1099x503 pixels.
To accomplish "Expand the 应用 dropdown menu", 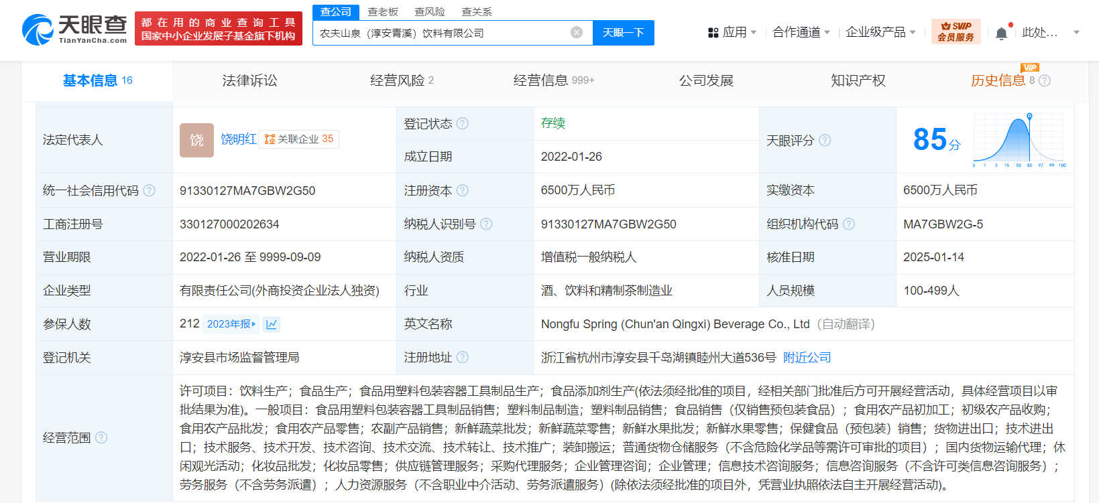I will 733,32.
